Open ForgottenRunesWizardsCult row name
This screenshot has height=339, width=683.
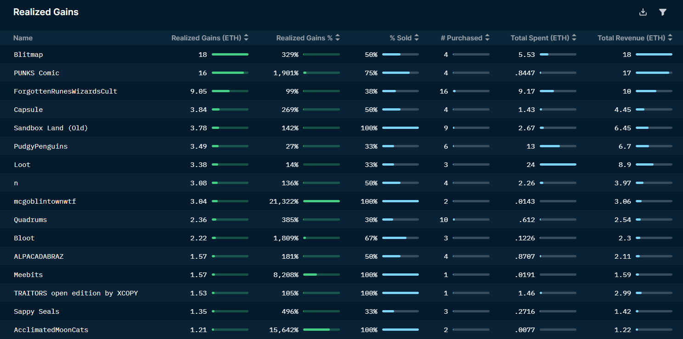click(x=66, y=91)
